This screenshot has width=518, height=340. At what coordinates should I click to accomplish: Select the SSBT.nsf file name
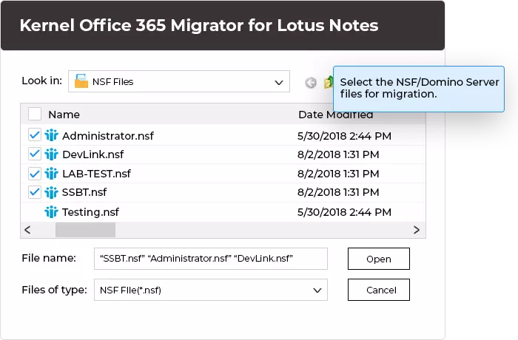(x=84, y=192)
